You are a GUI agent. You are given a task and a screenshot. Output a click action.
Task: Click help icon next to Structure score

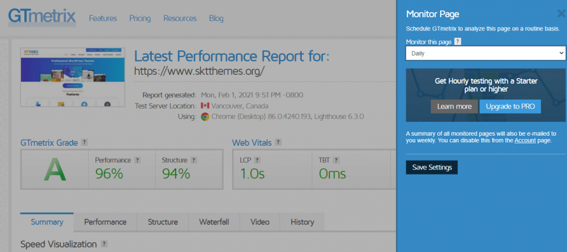point(194,160)
